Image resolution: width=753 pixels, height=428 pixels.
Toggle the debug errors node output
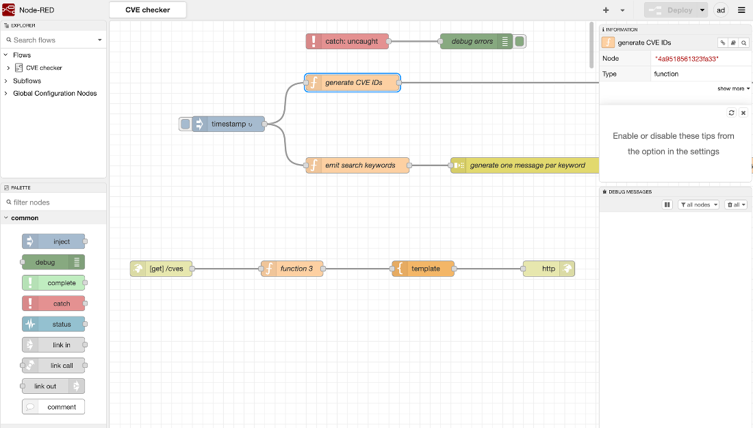(x=519, y=41)
